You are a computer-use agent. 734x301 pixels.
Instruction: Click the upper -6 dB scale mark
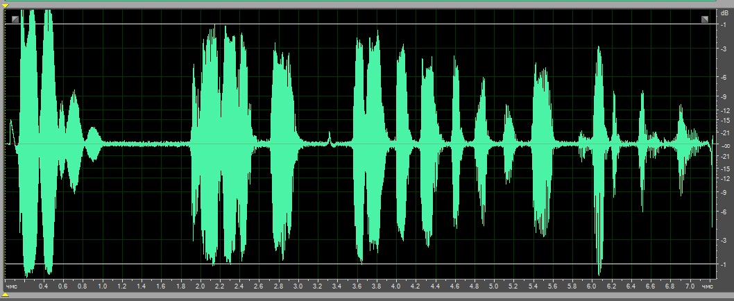[x=724, y=78]
